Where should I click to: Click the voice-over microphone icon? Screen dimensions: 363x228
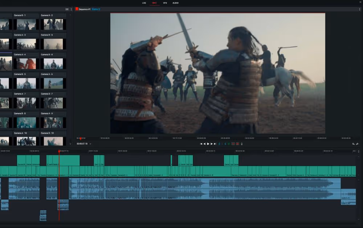[x=242, y=144]
